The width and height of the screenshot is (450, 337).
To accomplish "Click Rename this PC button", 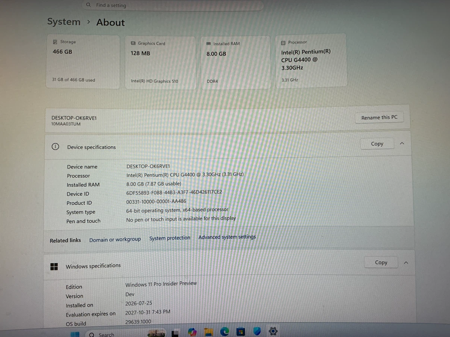I will [379, 117].
